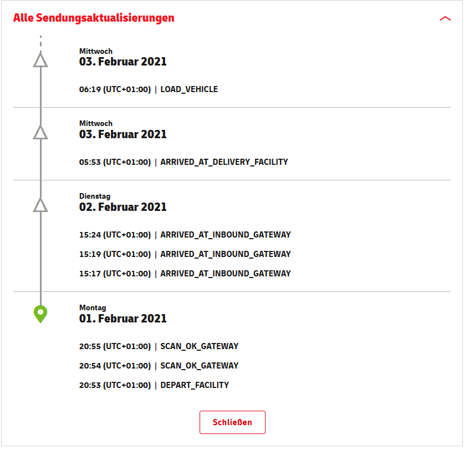This screenshot has width=464, height=449.
Task: Select the 20:54 SCAN_OK_GATEWAY entry
Action: 159,366
